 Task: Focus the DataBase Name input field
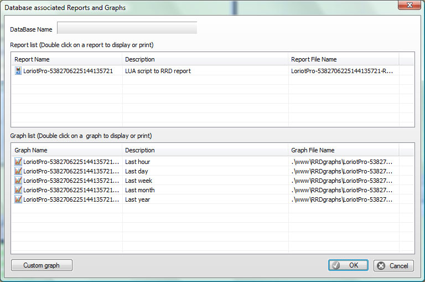(127, 28)
